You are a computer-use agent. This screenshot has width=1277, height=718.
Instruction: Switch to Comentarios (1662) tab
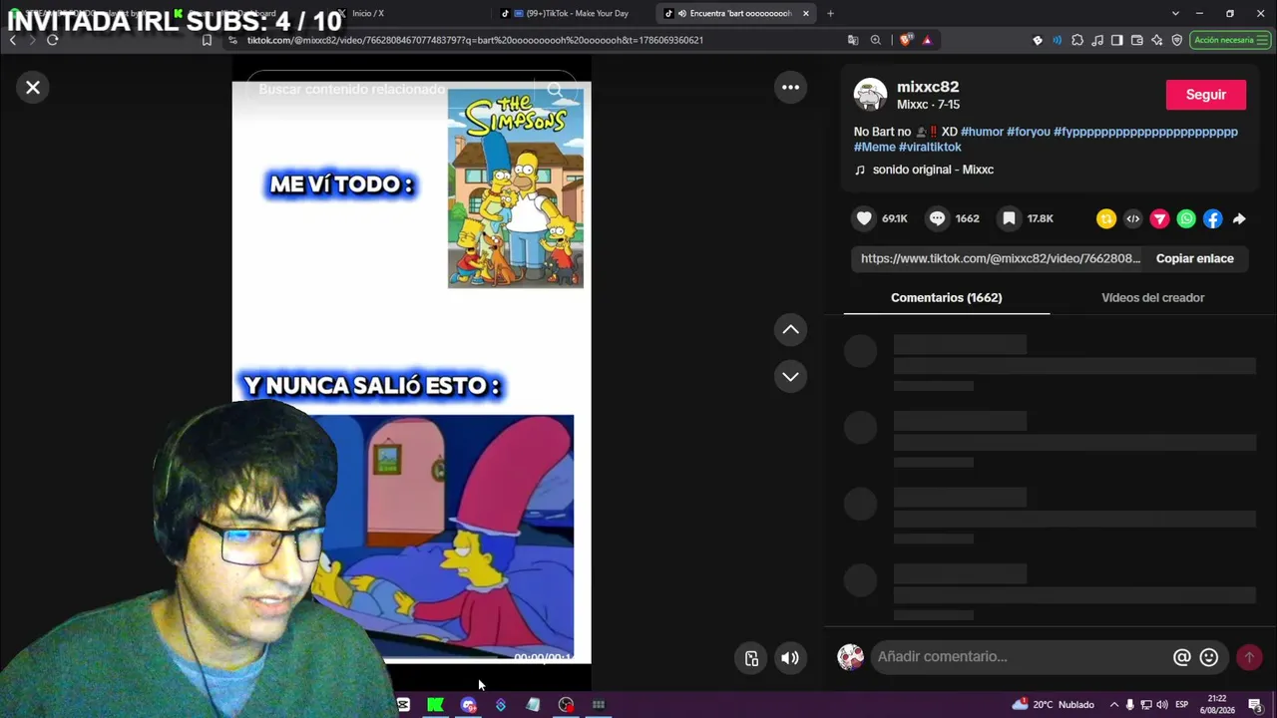(x=946, y=297)
